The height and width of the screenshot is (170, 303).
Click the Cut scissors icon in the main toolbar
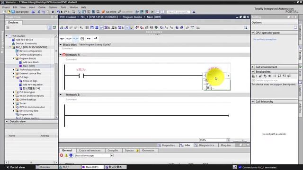pyautogui.click(x=39, y=12)
